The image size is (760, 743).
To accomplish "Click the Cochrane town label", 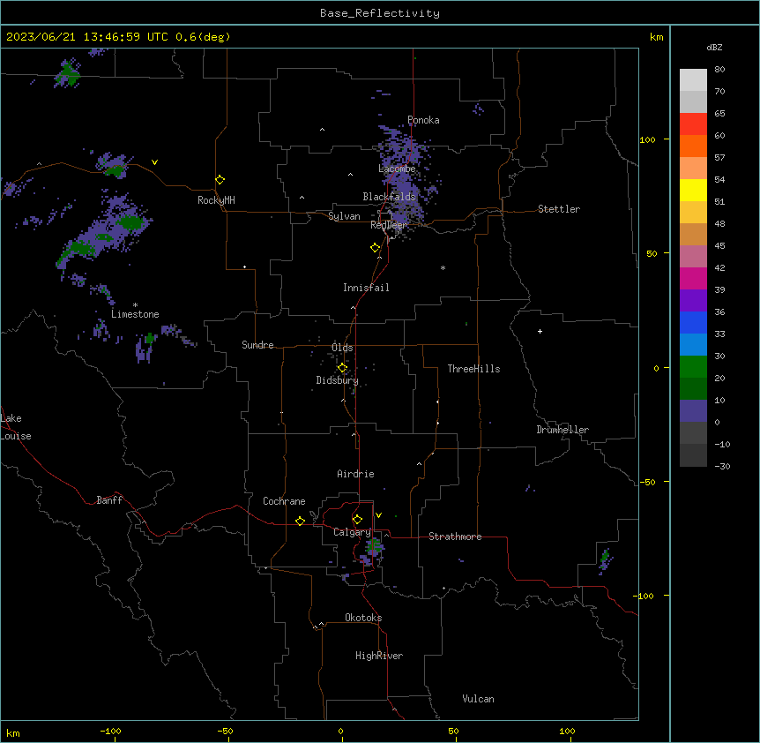I will pos(284,501).
